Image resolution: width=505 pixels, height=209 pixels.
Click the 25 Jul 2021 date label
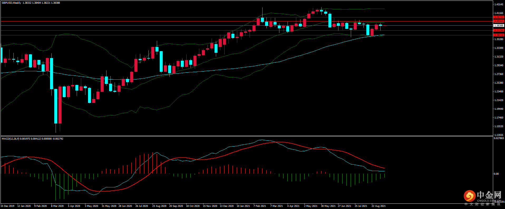pyautogui.click(x=361, y=206)
